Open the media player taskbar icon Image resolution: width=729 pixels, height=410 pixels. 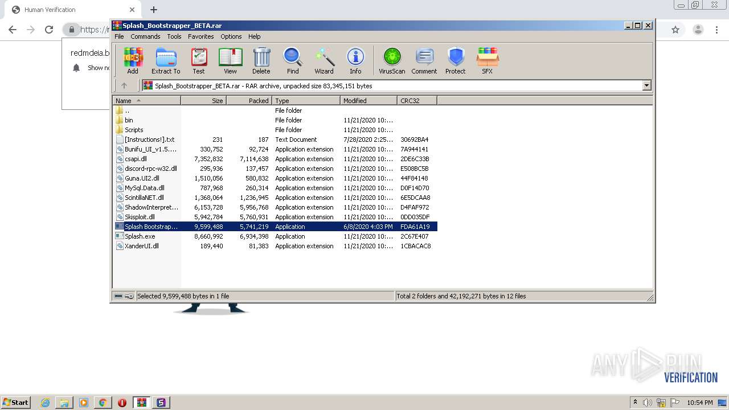pyautogui.click(x=84, y=403)
